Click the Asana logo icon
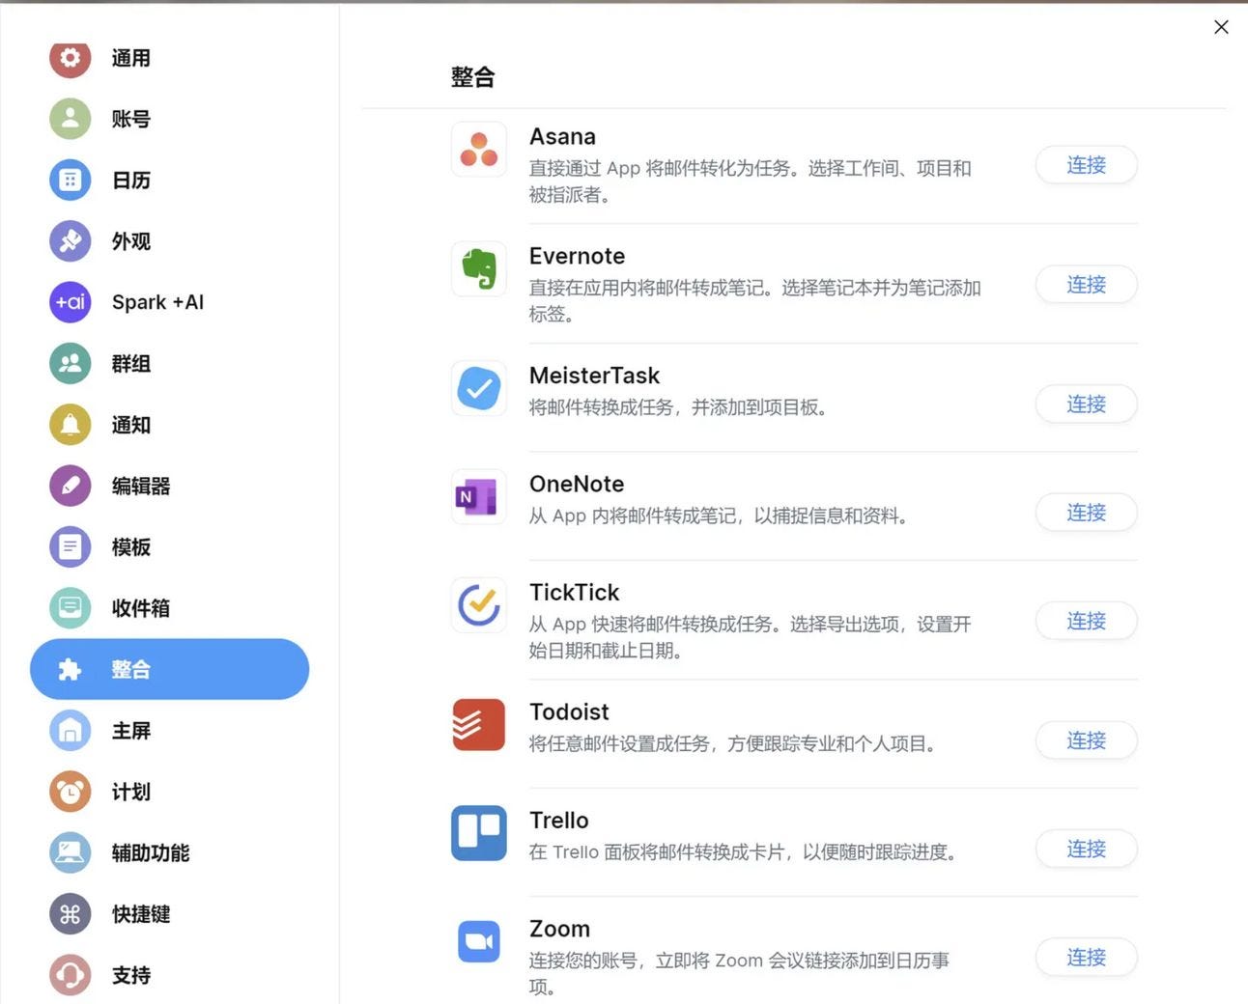The width and height of the screenshot is (1248, 1004). pyautogui.click(x=479, y=150)
